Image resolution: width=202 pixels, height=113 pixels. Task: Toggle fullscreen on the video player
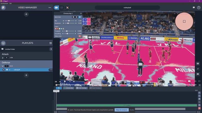pyautogui.click(x=199, y=81)
